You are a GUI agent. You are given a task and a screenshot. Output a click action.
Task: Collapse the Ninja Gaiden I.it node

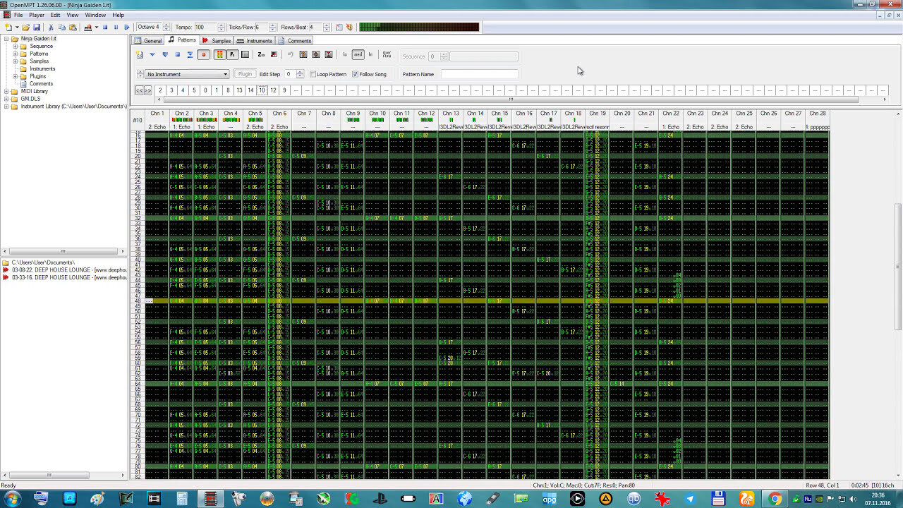(x=6, y=38)
